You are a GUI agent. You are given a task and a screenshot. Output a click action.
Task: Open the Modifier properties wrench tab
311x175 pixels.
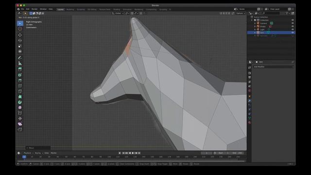(x=249, y=101)
